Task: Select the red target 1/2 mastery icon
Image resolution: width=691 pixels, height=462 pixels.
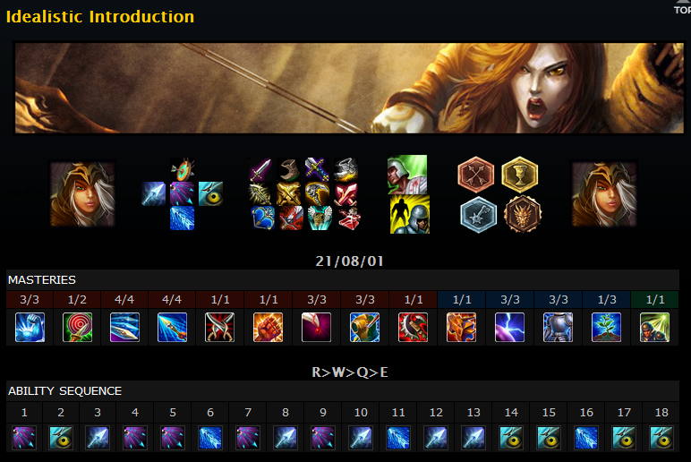Action: (x=78, y=327)
